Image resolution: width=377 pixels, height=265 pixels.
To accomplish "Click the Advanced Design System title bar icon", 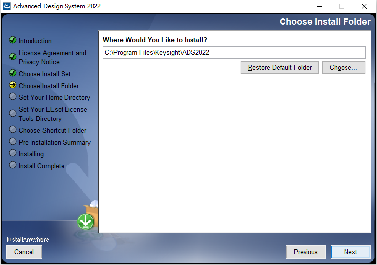I will coord(7,6).
